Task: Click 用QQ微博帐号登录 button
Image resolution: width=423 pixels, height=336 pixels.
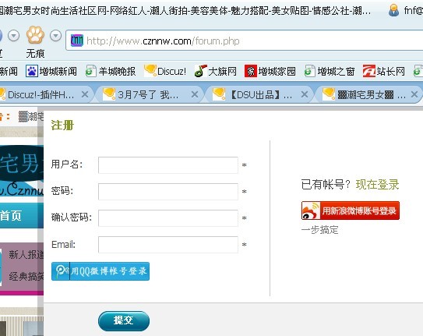Action: pyautogui.click(x=100, y=271)
